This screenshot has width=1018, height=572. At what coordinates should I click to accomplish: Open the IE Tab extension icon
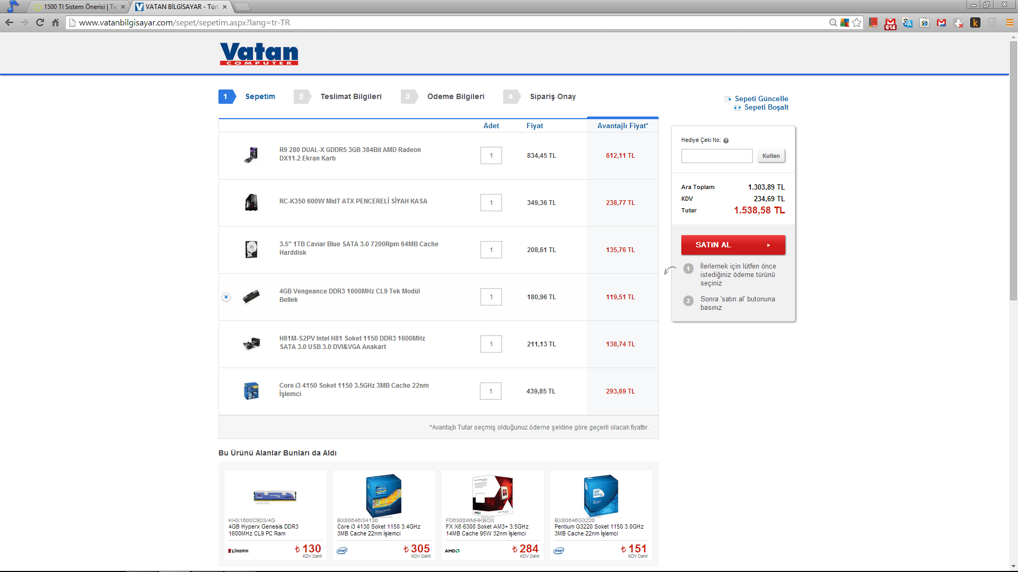pos(925,23)
